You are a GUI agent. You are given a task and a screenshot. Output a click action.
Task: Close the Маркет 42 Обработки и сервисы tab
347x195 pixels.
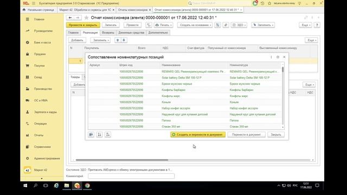113,10
